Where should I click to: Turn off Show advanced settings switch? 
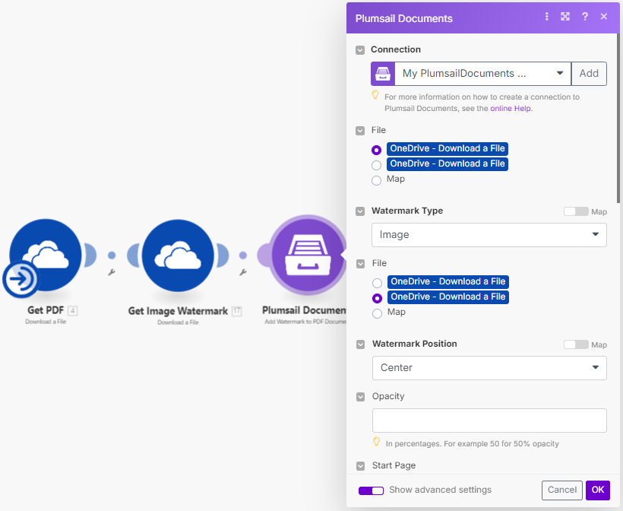click(x=371, y=490)
